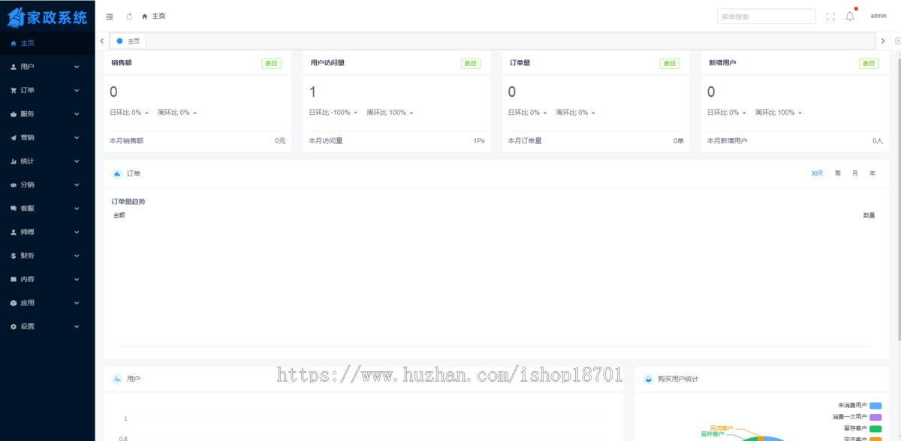The image size is (901, 441).
Task: Click the 用户 person icon in sidebar
Action: [x=14, y=67]
